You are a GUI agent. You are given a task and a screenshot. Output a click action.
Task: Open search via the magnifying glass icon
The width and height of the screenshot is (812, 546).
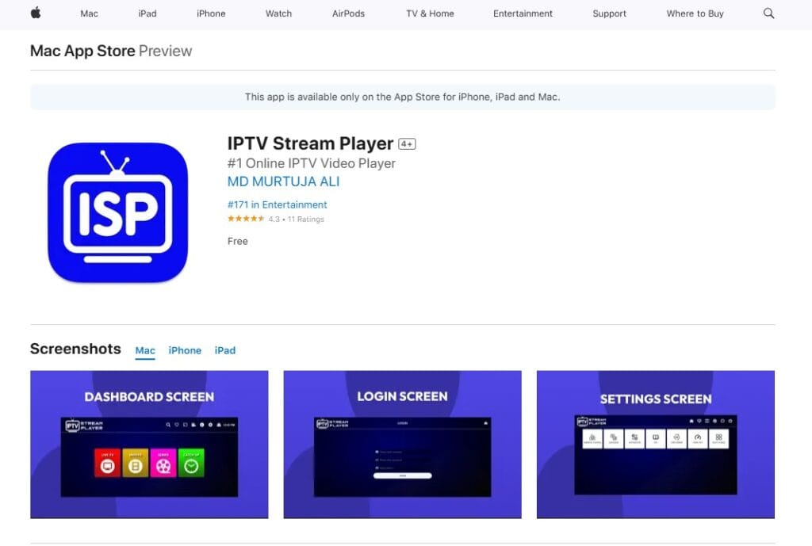(x=768, y=13)
